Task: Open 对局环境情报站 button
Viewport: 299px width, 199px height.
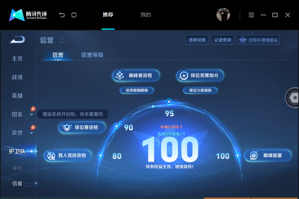Action: tap(258, 40)
